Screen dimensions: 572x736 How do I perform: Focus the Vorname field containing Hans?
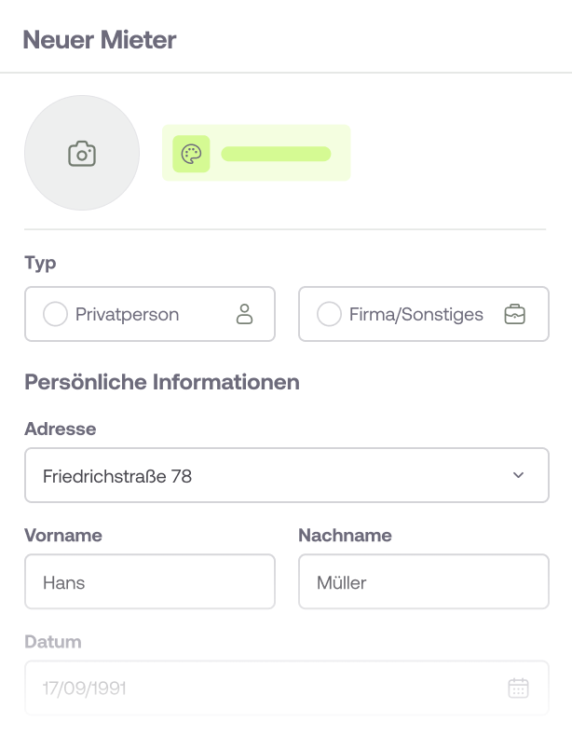pos(150,582)
